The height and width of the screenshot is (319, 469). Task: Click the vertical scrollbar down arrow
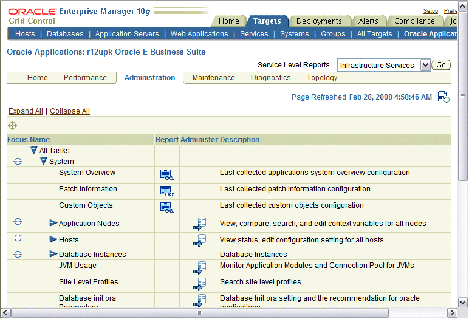[x=462, y=302]
